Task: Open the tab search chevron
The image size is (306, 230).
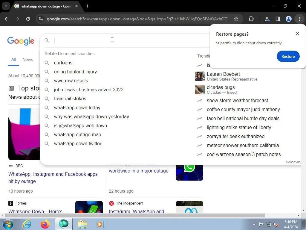Action: pos(6,6)
